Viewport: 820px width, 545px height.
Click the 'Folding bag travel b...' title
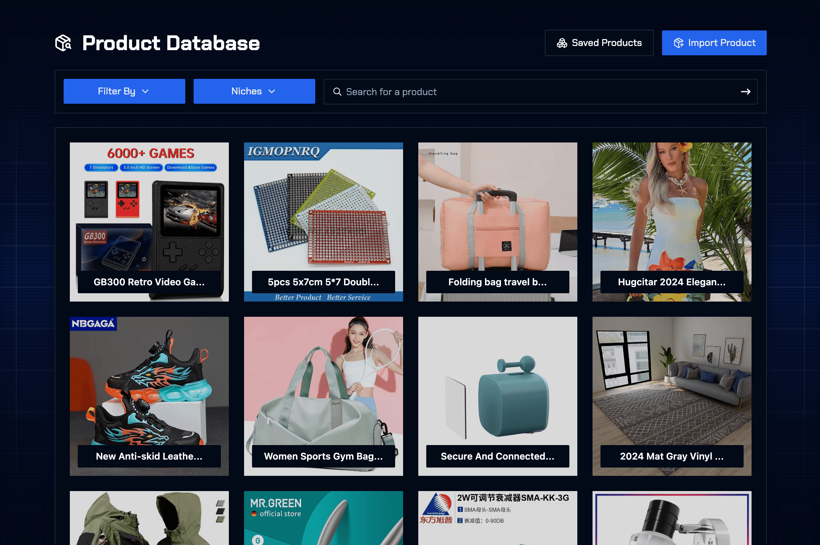[x=497, y=282]
